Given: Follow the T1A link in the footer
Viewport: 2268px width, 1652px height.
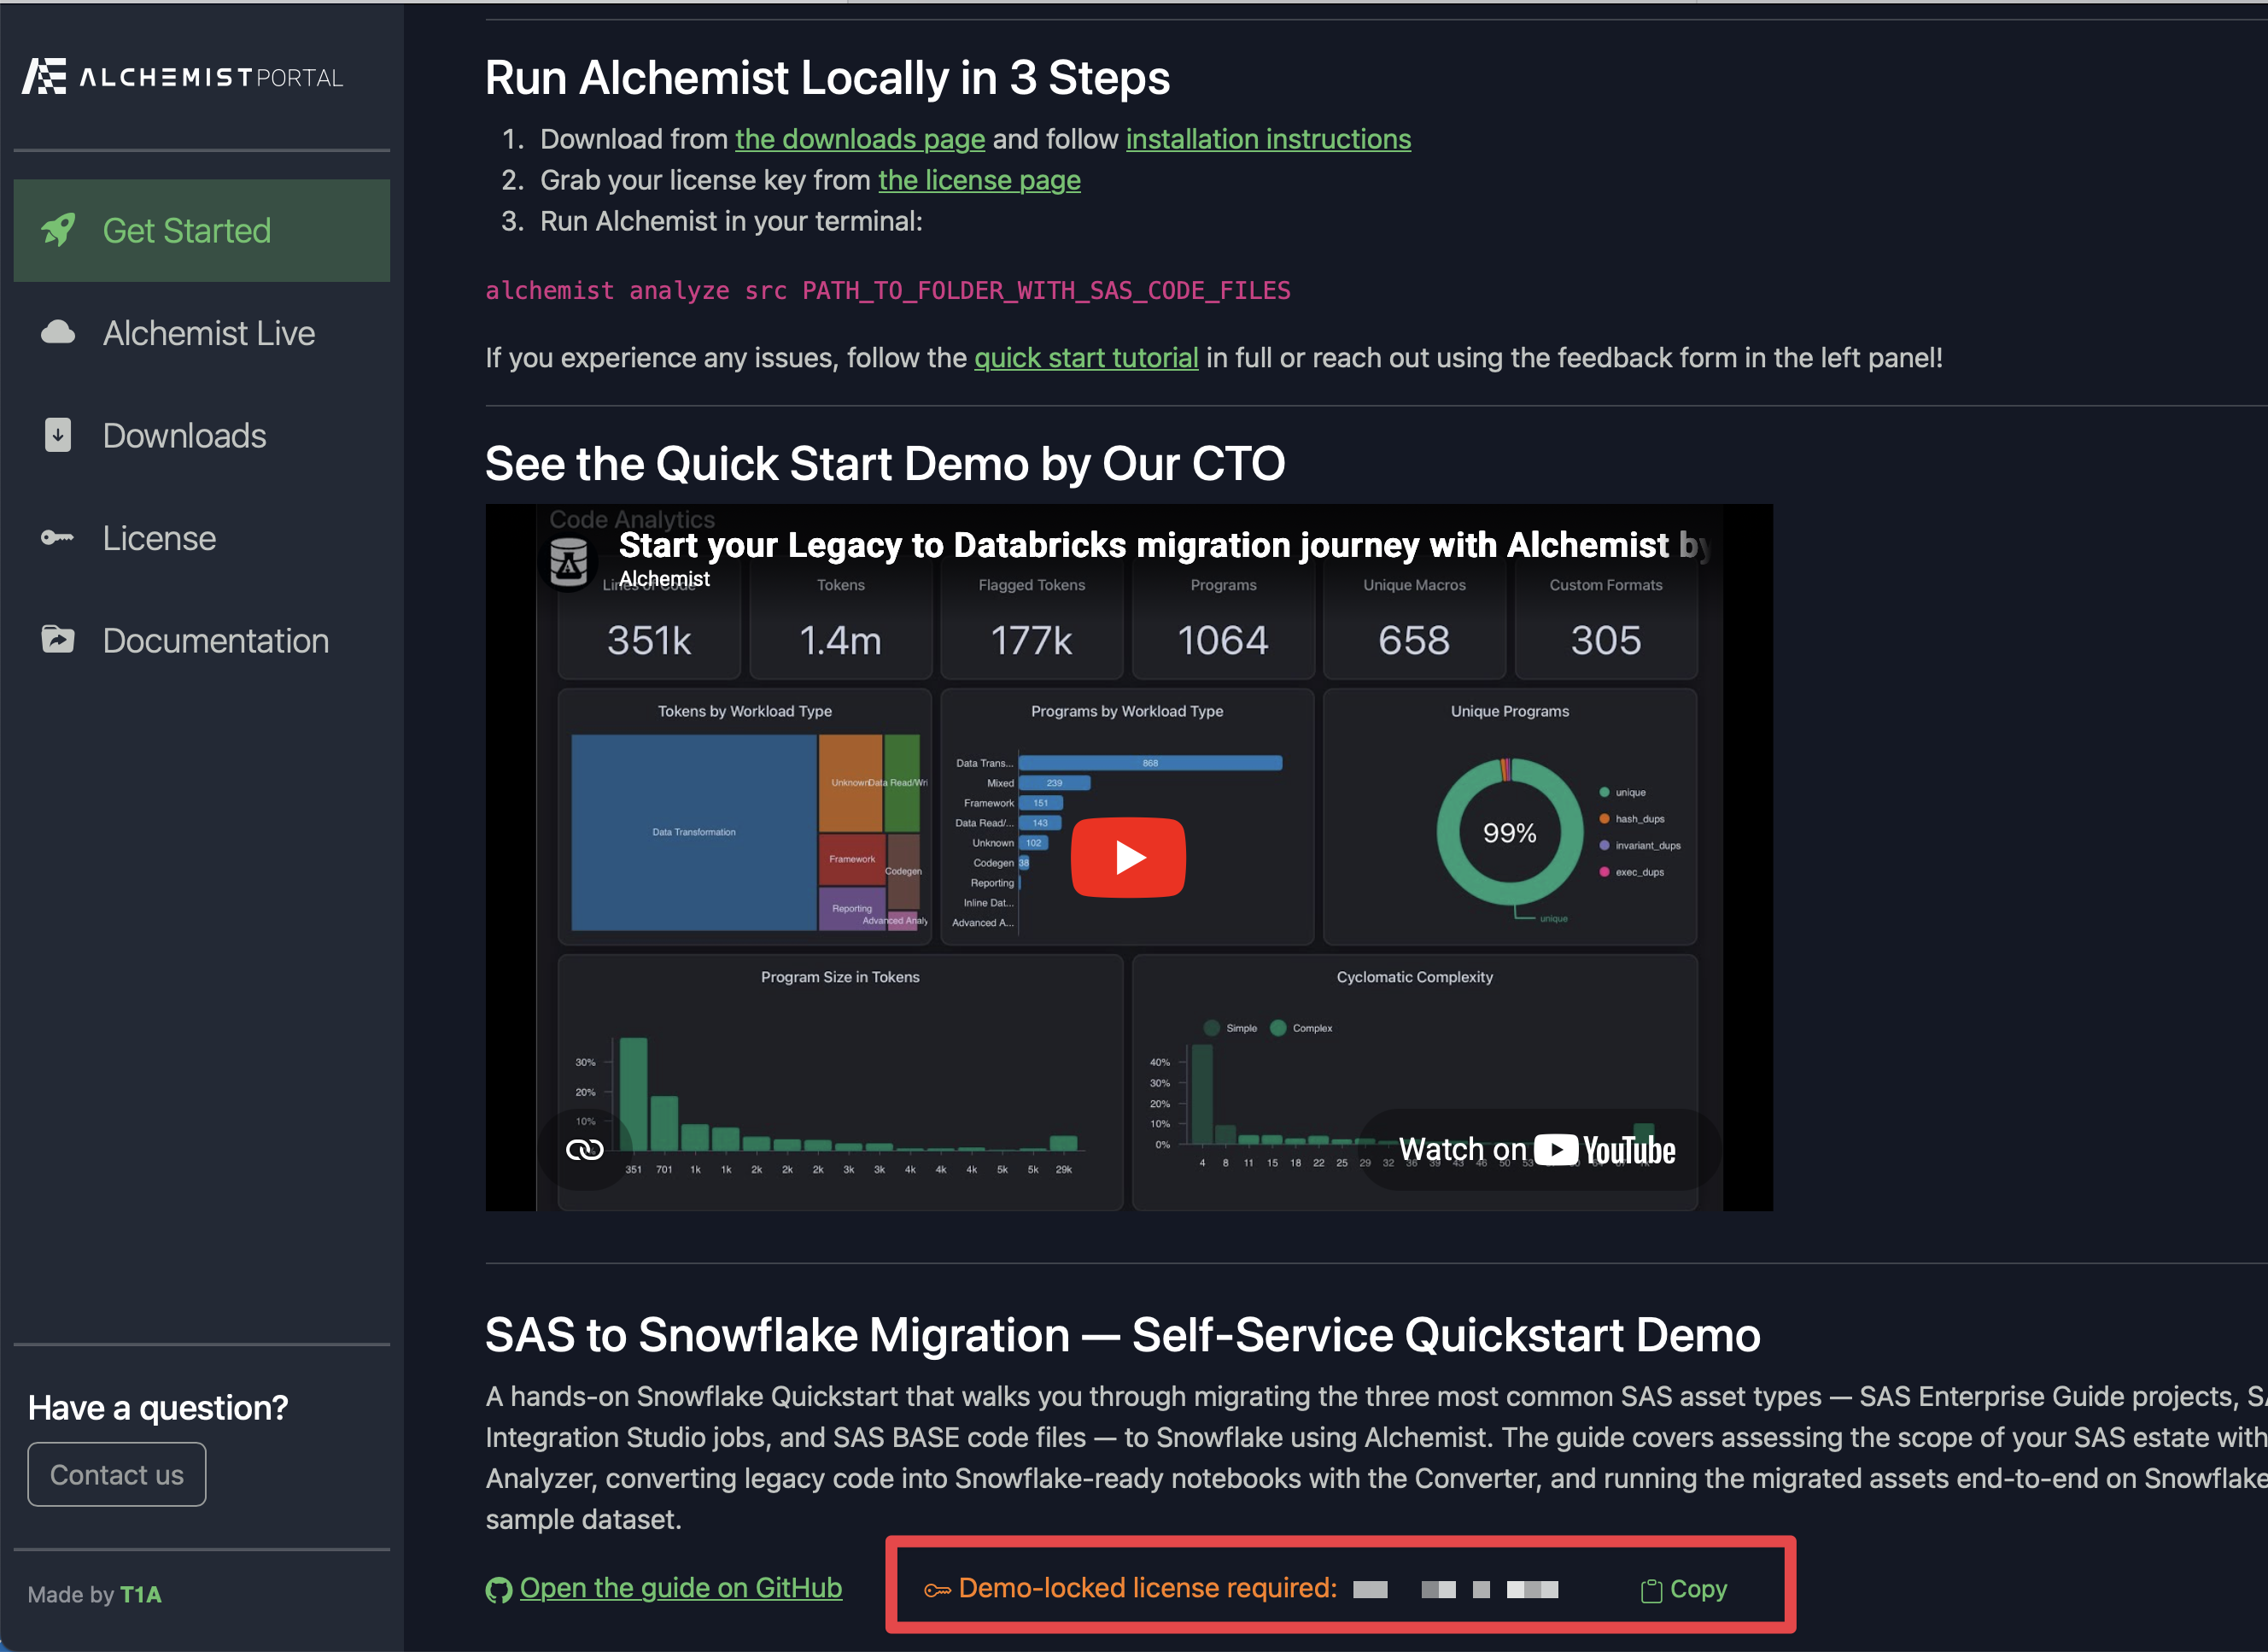Looking at the screenshot, I should [x=141, y=1594].
